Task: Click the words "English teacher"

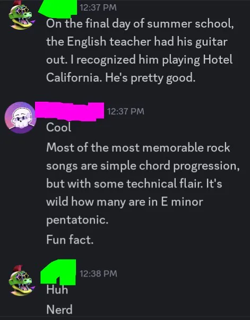Action: pos(109,42)
